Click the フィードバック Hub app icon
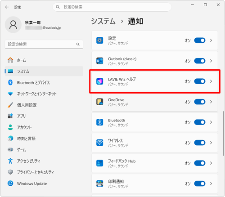Screen dimensions: 225x197 point(99,163)
